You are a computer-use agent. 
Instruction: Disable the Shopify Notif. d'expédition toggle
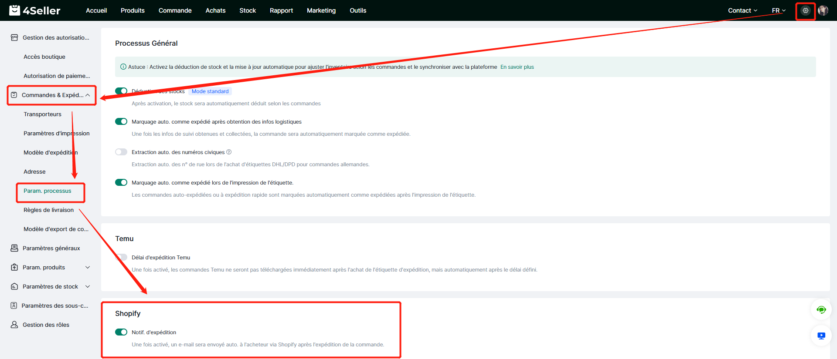pyautogui.click(x=121, y=332)
